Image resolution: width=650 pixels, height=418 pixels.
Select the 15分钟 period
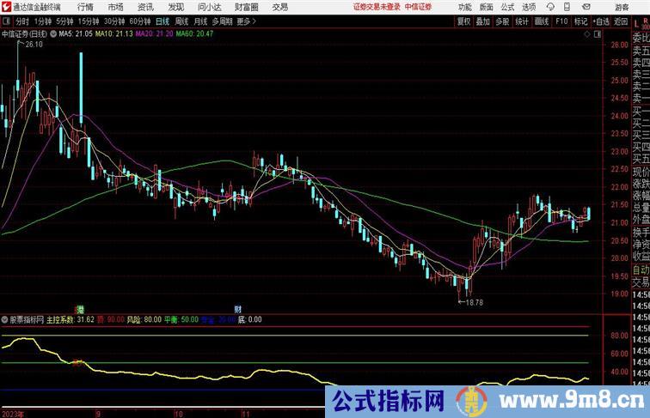88,21
